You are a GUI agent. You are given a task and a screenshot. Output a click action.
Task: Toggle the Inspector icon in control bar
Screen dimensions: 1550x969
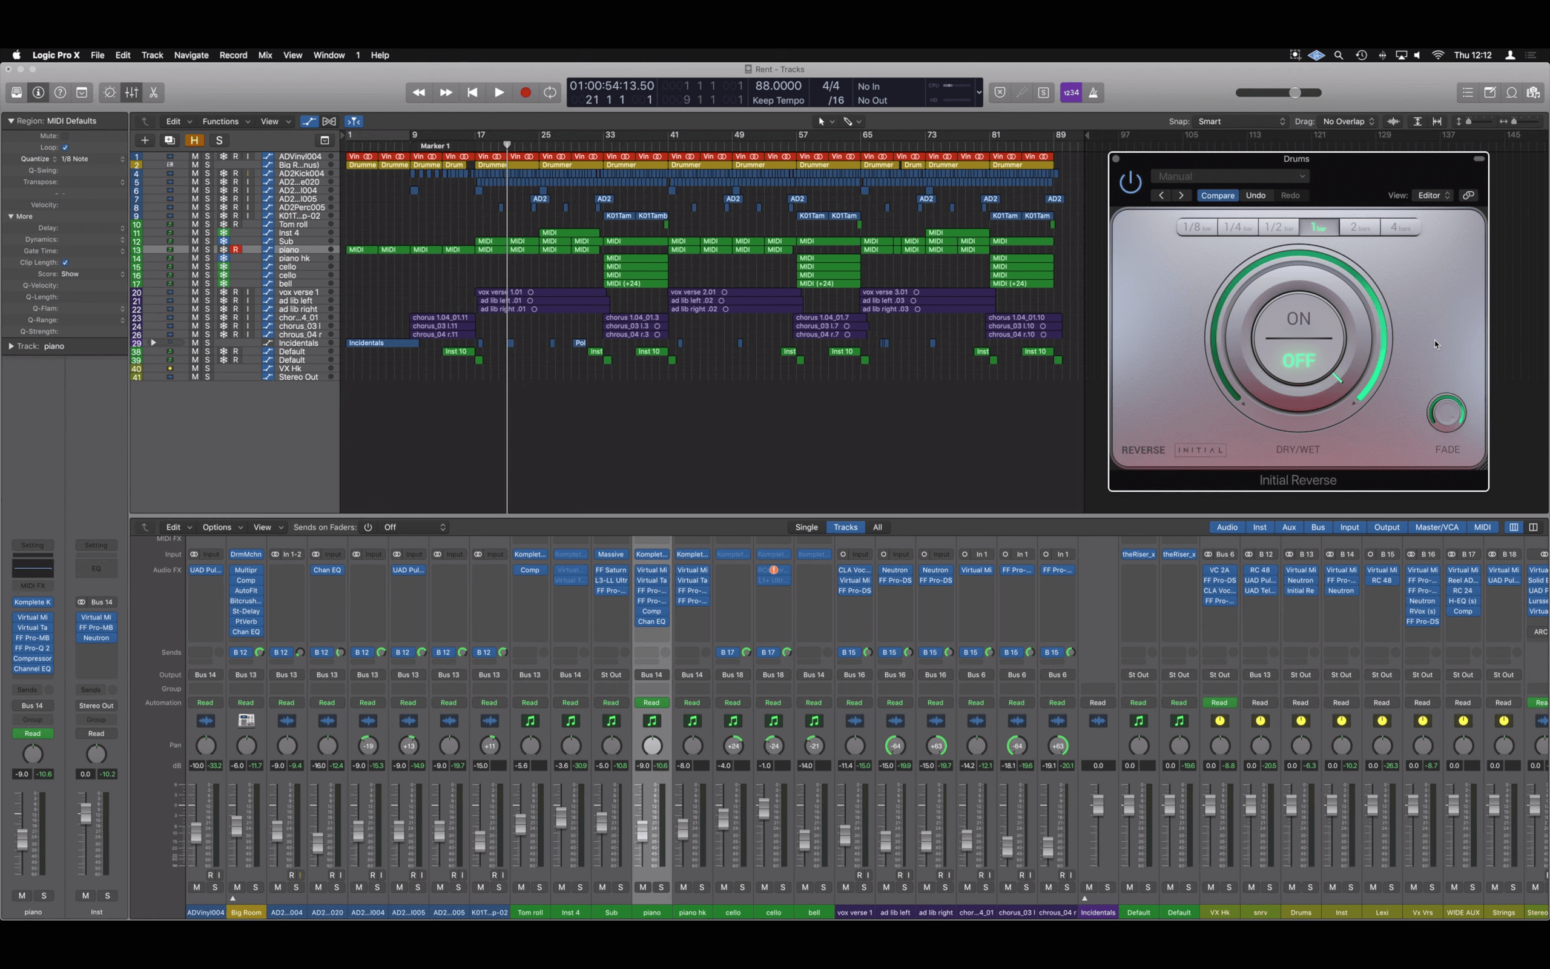pyautogui.click(x=38, y=92)
